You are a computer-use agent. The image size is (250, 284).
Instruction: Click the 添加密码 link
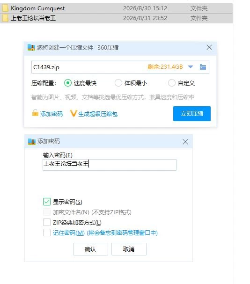[51, 114]
